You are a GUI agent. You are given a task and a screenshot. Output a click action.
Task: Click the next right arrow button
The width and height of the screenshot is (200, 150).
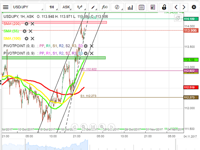(x=184, y=7)
